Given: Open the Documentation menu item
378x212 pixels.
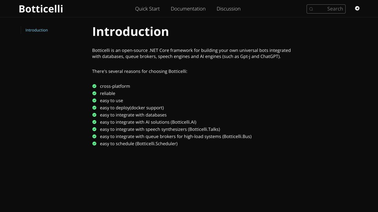Looking at the screenshot, I should point(188,9).
